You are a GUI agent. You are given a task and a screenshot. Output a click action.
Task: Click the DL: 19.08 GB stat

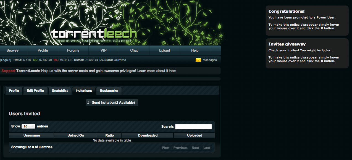pos(63,60)
